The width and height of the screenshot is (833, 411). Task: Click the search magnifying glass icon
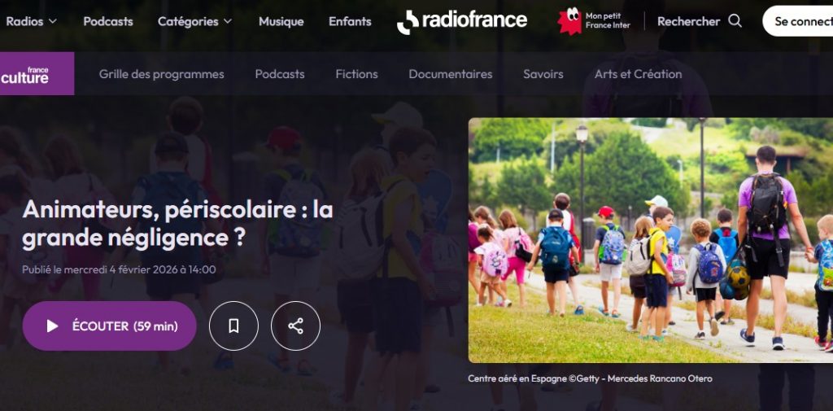tap(735, 21)
